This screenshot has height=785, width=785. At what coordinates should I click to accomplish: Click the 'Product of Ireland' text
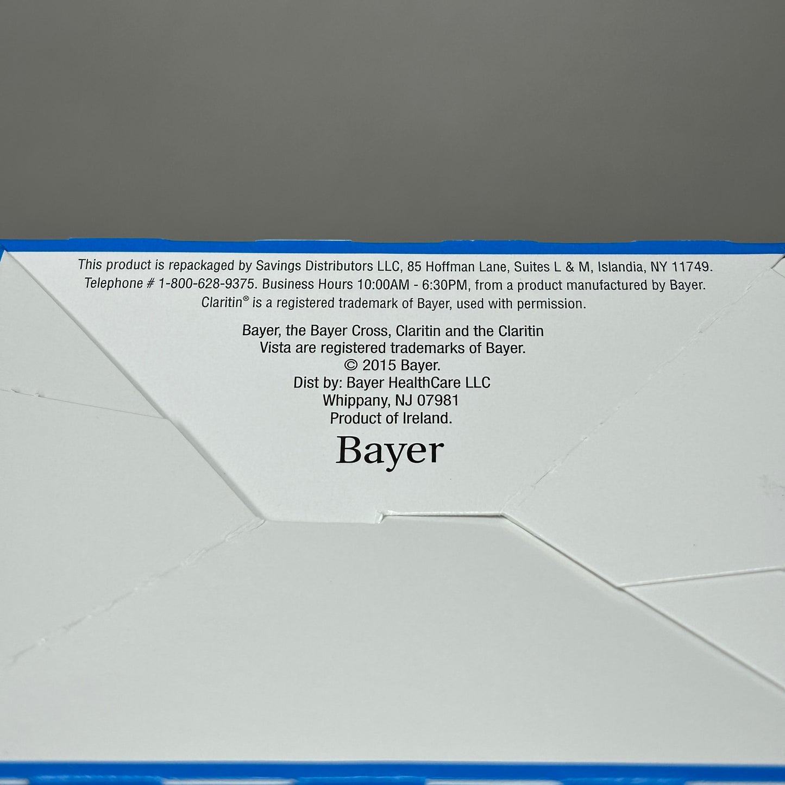pyautogui.click(x=391, y=418)
